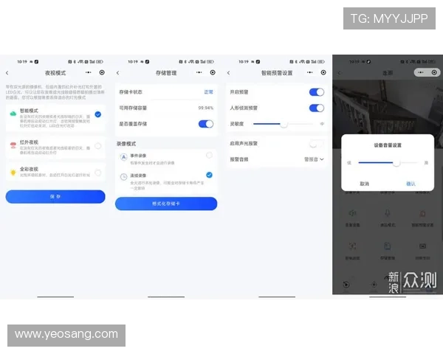Click the 99.94% available storage value

click(206, 108)
